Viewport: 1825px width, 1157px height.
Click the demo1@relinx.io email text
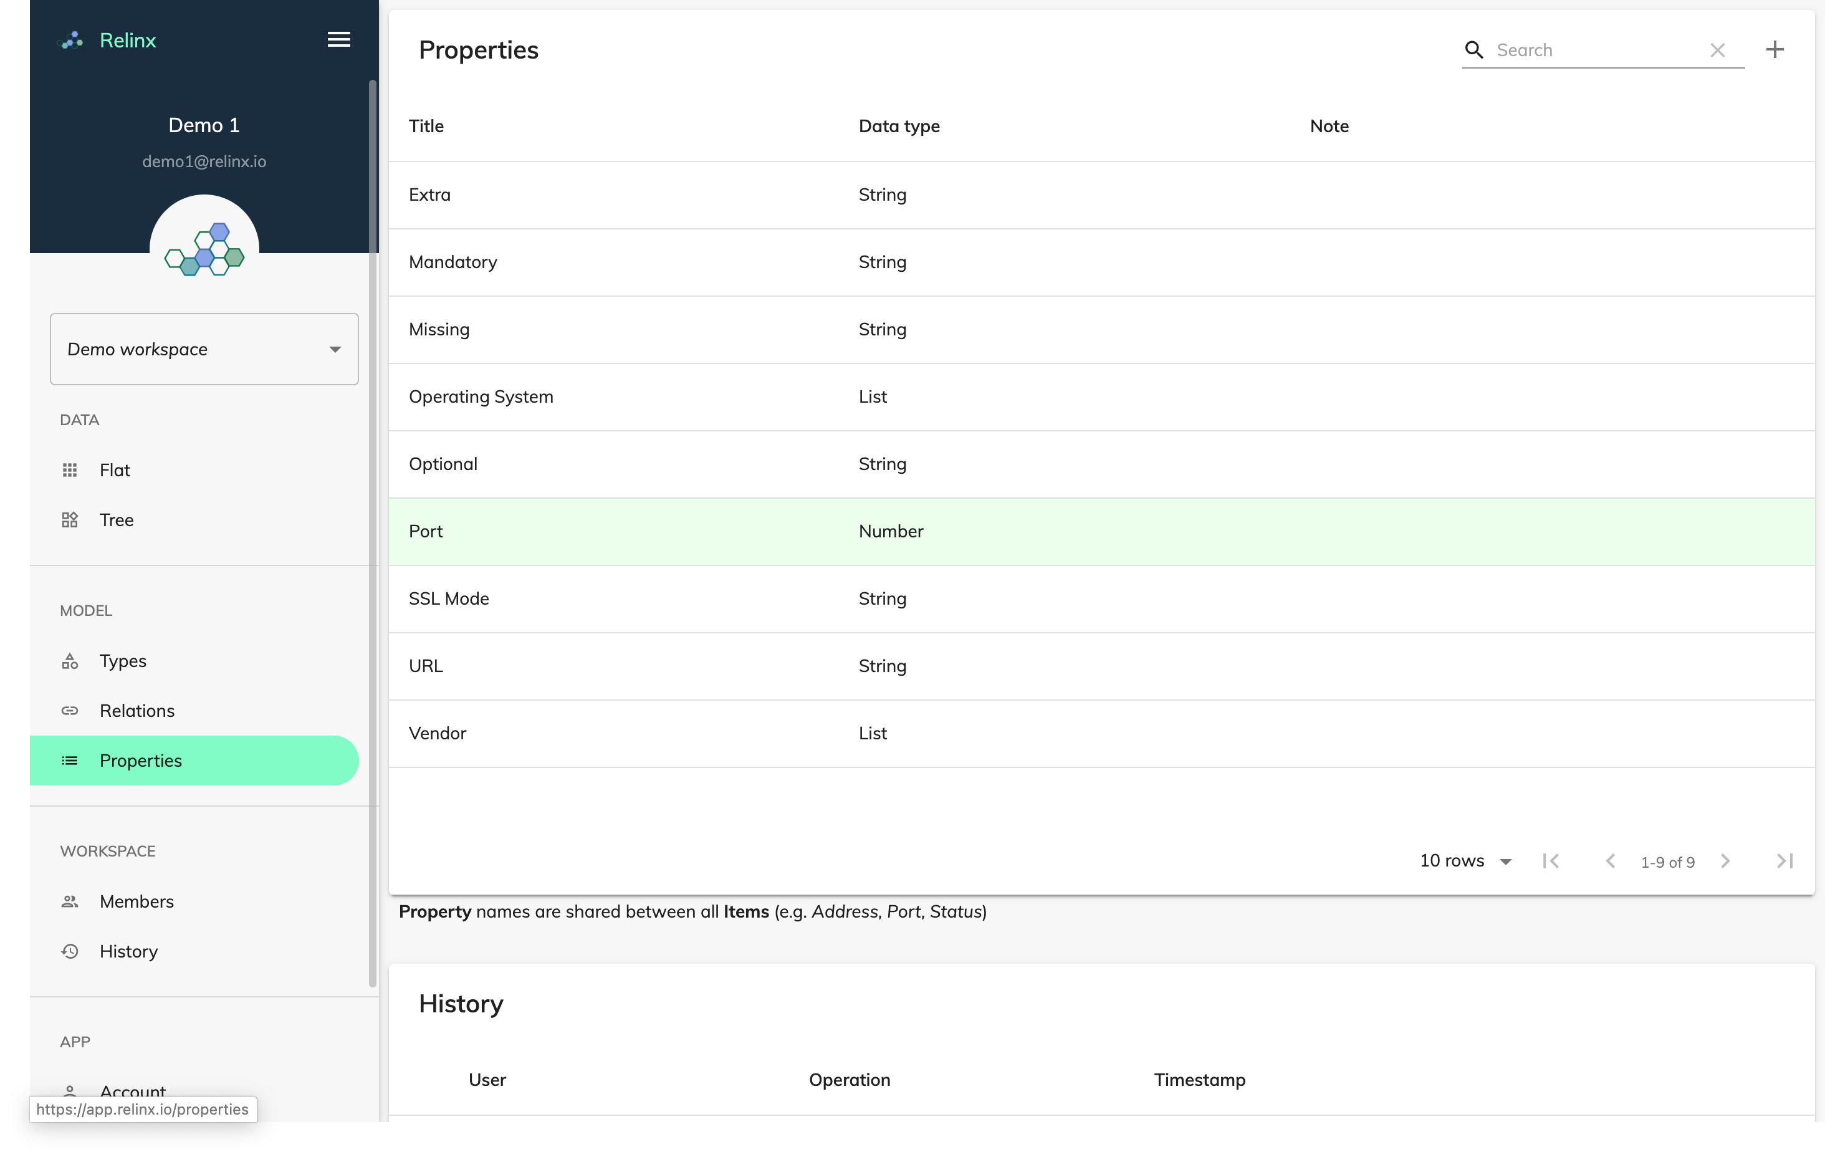coord(204,161)
